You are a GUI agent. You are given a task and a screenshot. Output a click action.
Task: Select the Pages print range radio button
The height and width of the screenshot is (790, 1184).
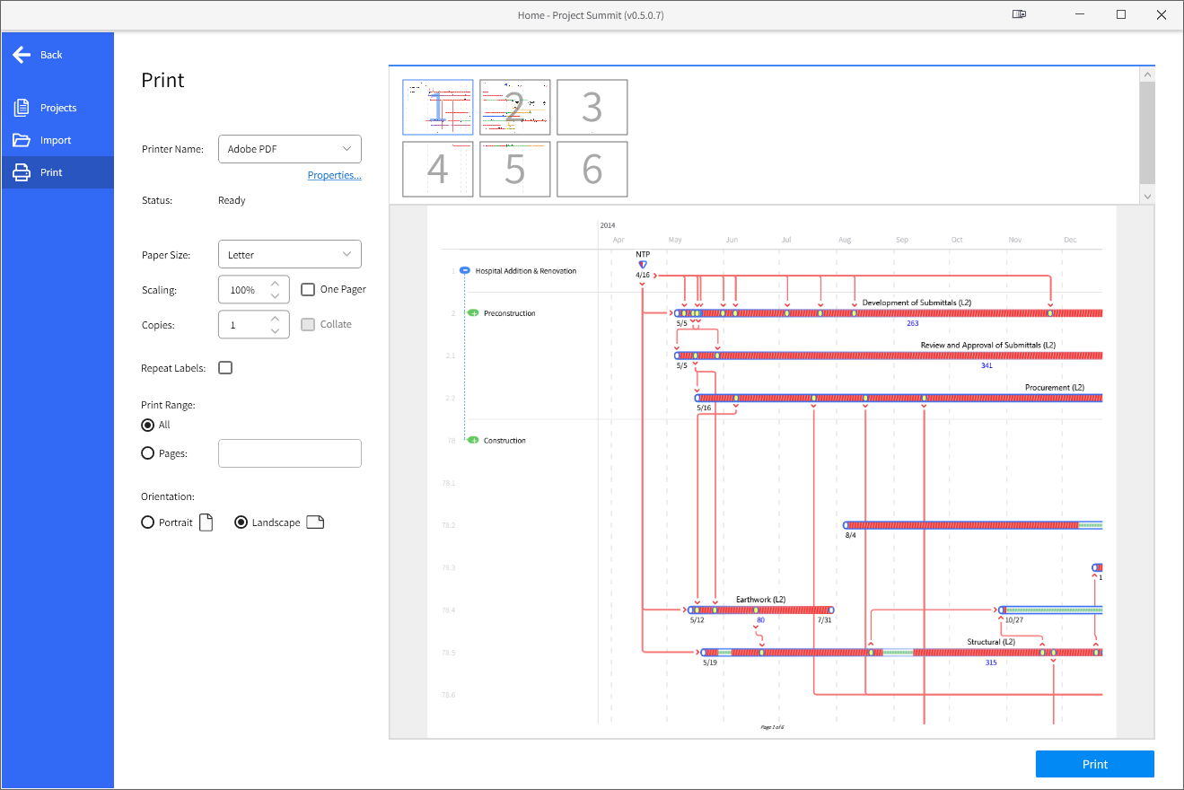(148, 453)
